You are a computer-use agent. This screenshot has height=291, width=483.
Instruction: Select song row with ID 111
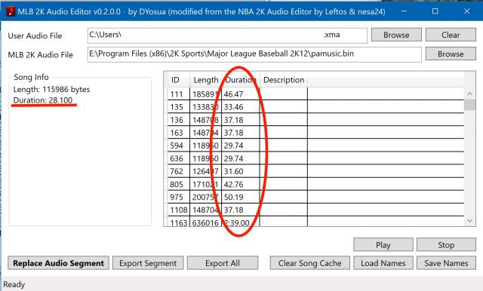(315, 93)
